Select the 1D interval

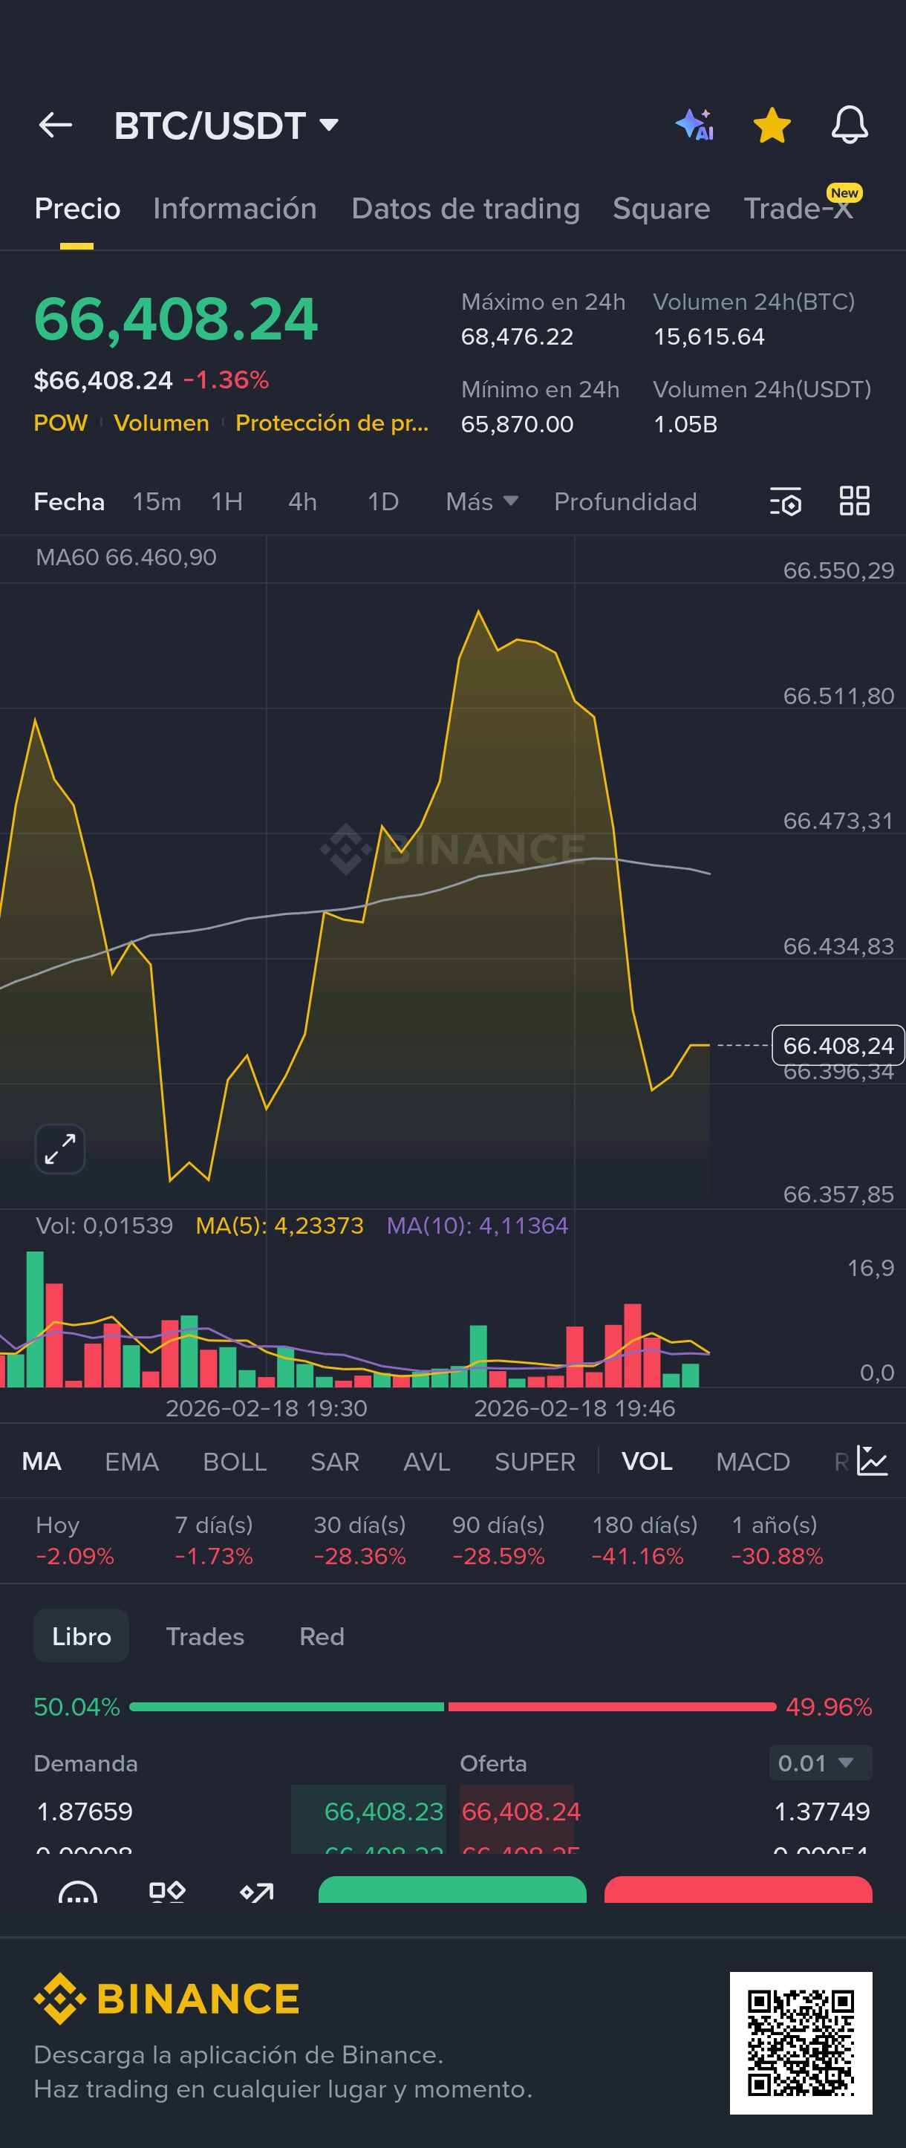(x=383, y=501)
